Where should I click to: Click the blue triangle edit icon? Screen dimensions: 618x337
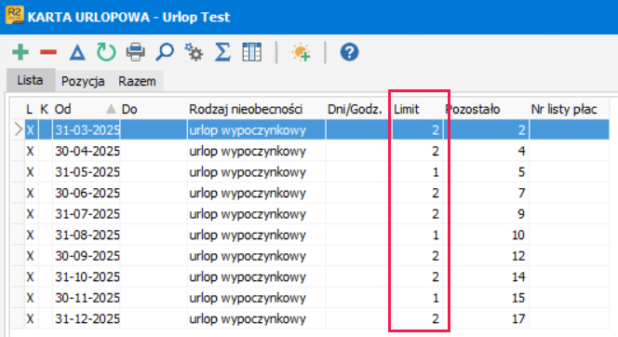pos(77,52)
